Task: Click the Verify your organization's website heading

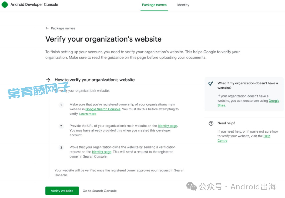Action: pos(103,39)
